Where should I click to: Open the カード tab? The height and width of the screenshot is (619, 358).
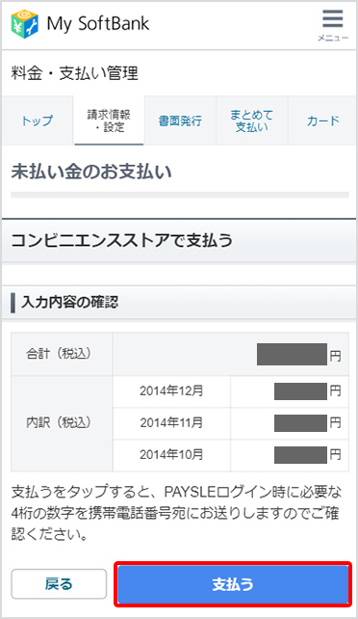pos(322,121)
